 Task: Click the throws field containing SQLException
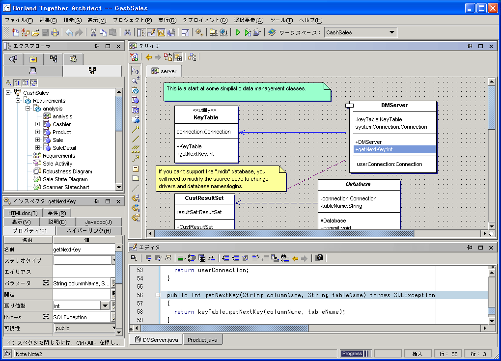[x=82, y=317]
